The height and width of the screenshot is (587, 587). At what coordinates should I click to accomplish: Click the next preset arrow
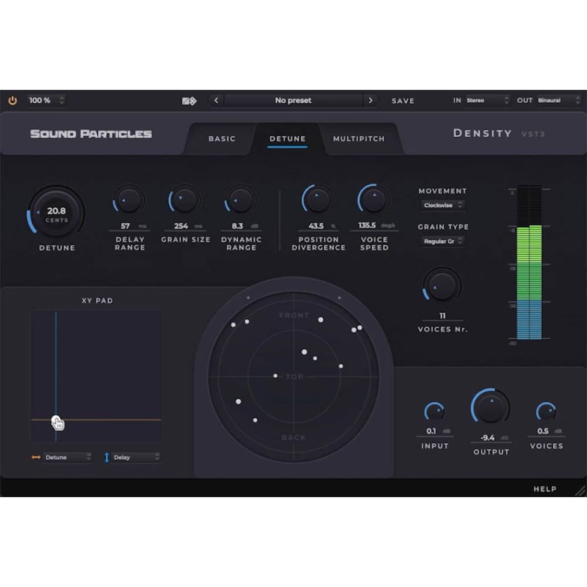point(372,100)
